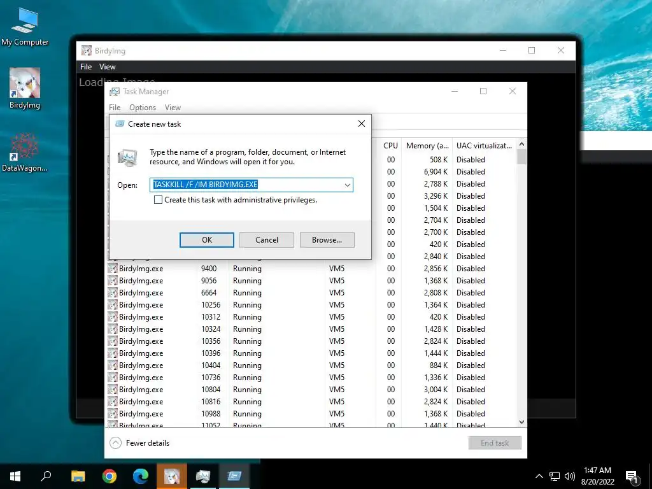Open DataWagon desktop shortcut
652x489 pixels.
(x=25, y=152)
